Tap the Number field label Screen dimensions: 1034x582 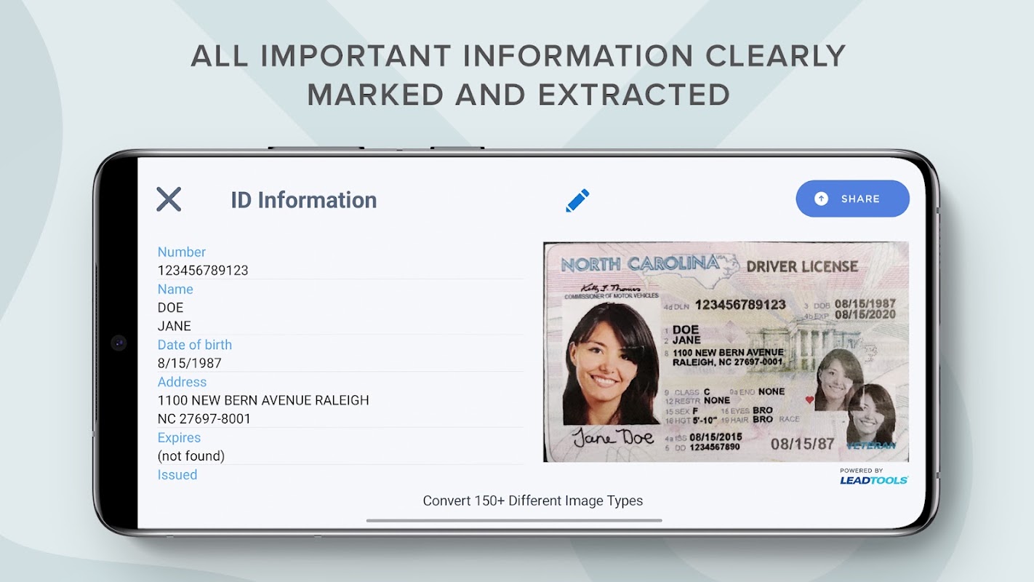click(182, 252)
